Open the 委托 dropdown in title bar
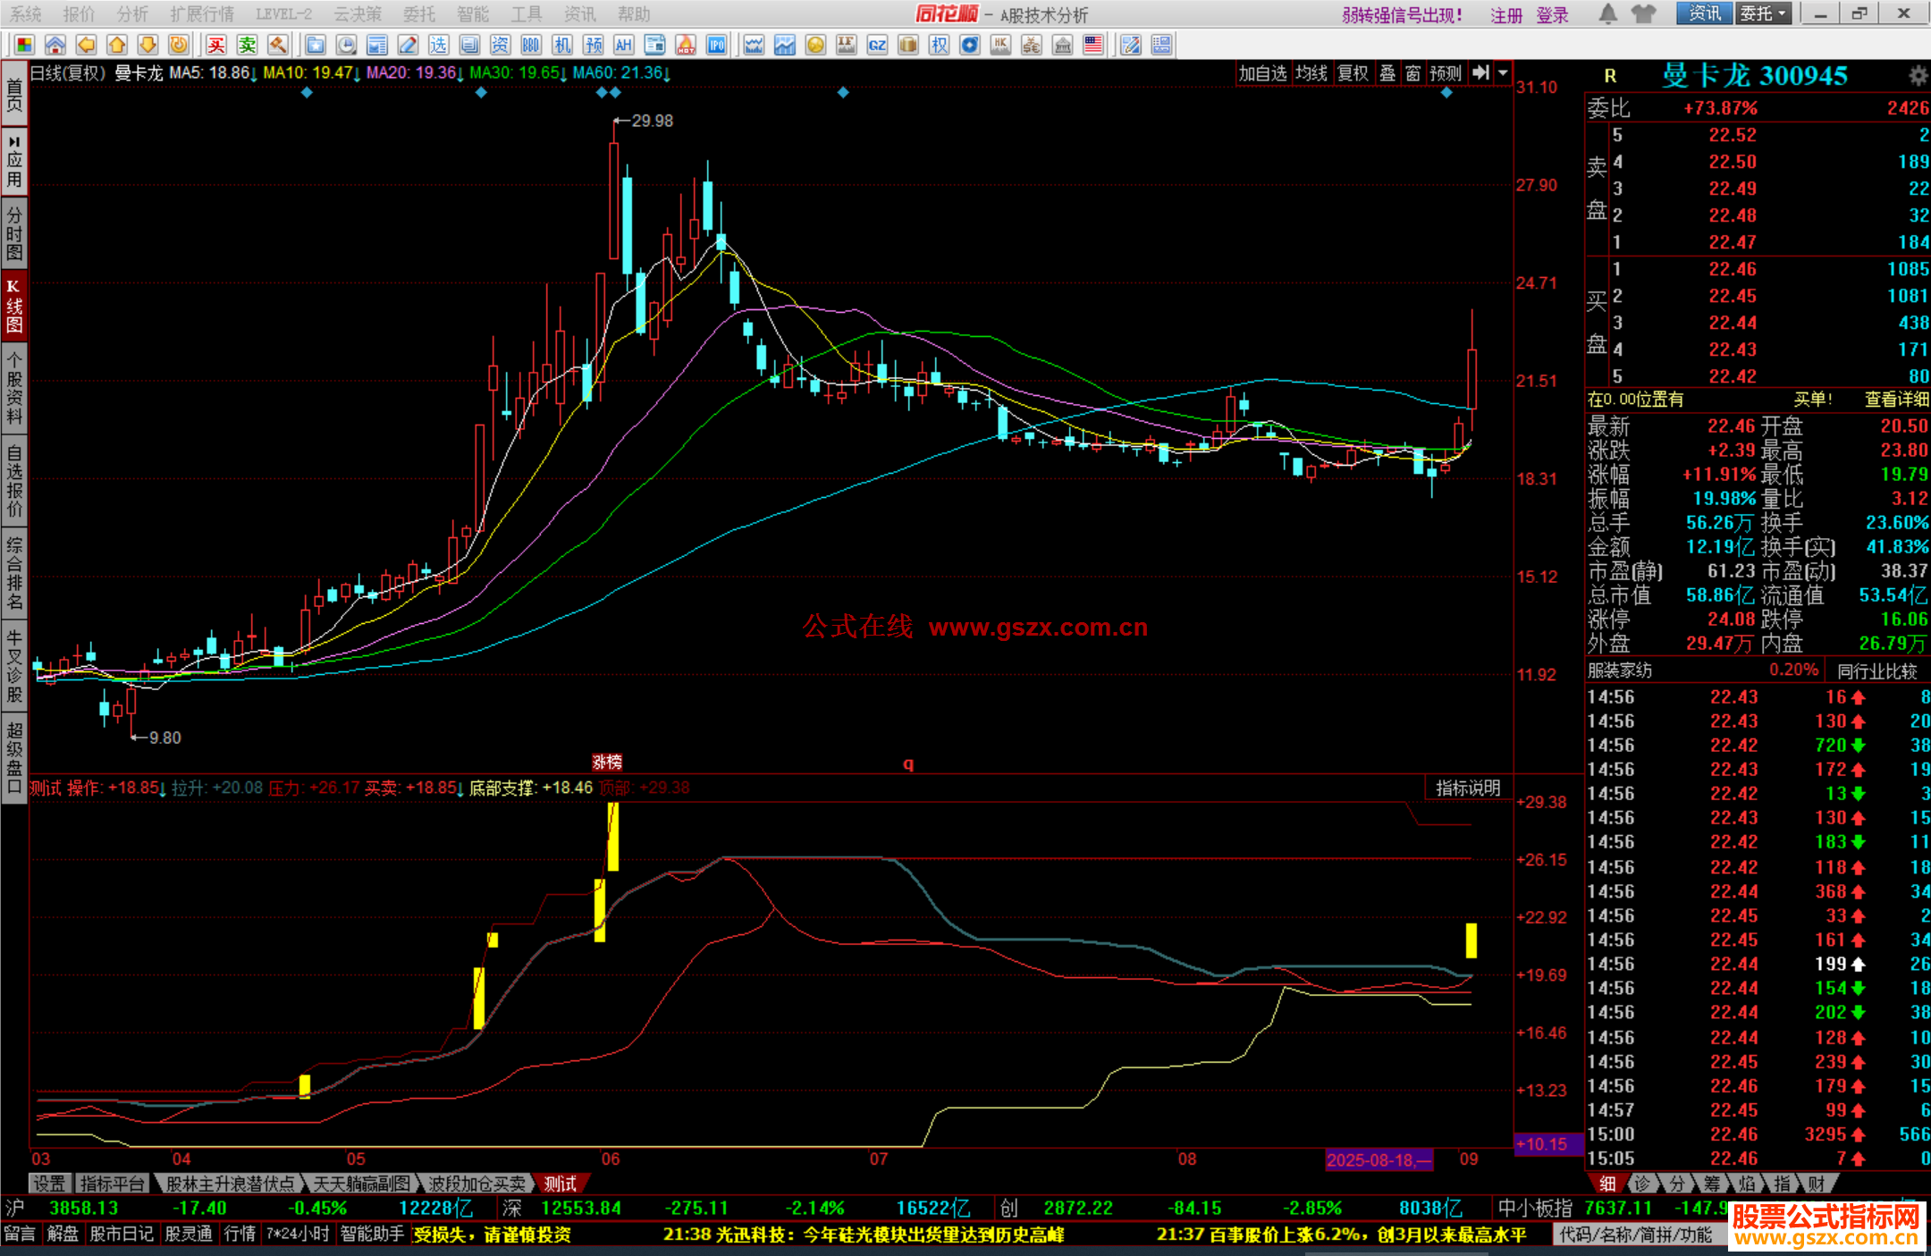This screenshot has height=1256, width=1931. tap(1763, 13)
